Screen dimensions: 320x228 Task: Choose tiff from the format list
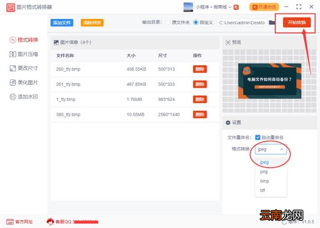pos(271,190)
